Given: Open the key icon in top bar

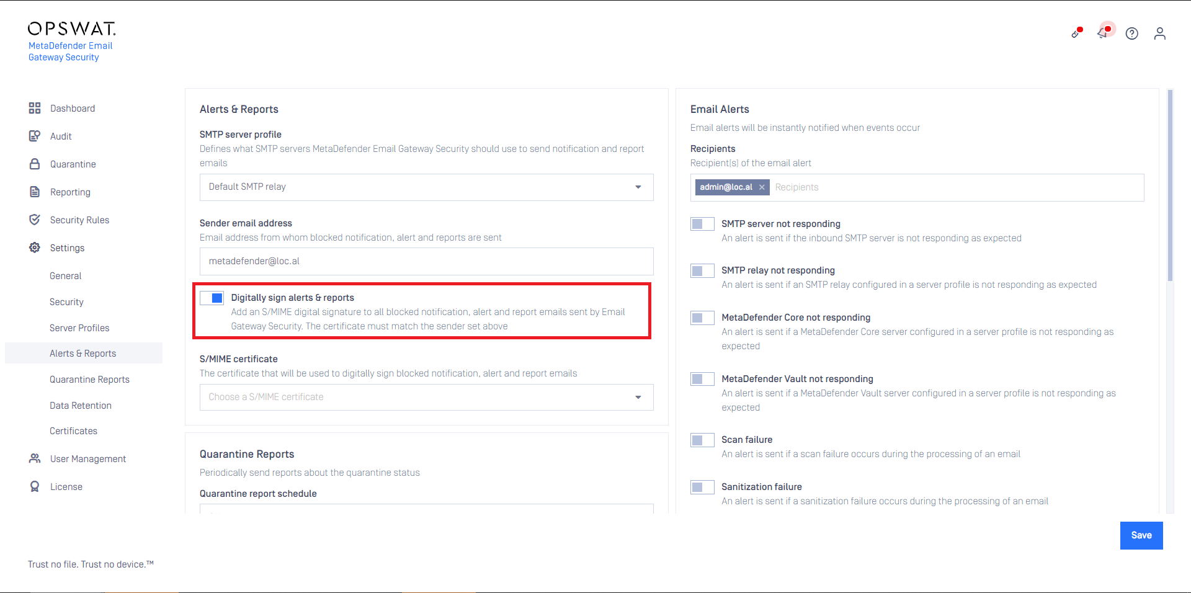Looking at the screenshot, I should [1077, 33].
